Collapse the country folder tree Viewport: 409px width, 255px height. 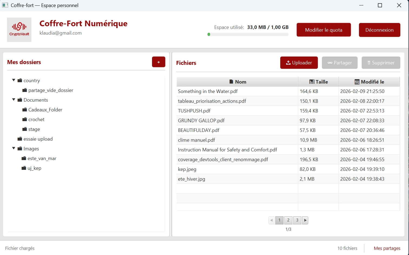14,80
